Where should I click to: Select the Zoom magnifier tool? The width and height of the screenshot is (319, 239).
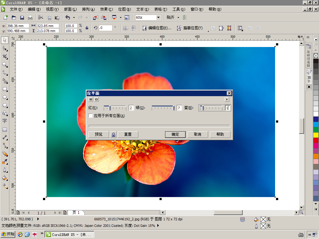click(x=5, y=65)
